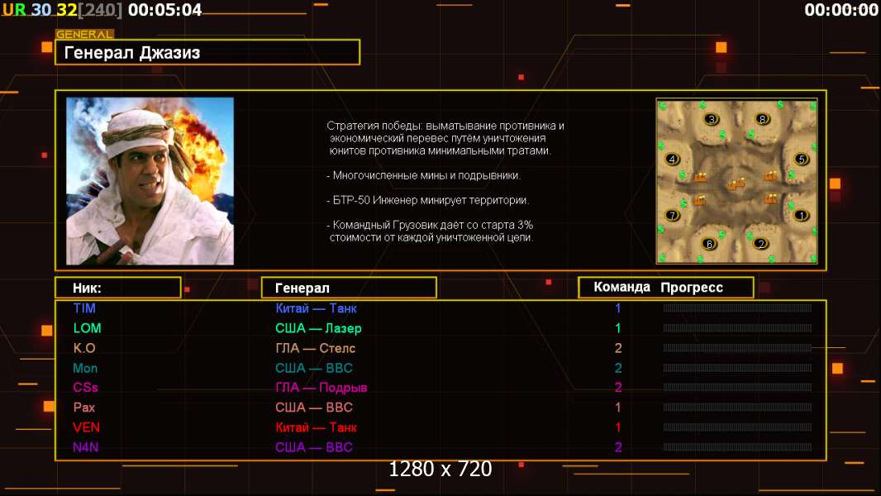
Task: Click K.O's general 'ГЛА — Стелс'
Action: [315, 348]
